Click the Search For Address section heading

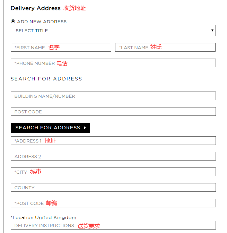[x=46, y=79]
